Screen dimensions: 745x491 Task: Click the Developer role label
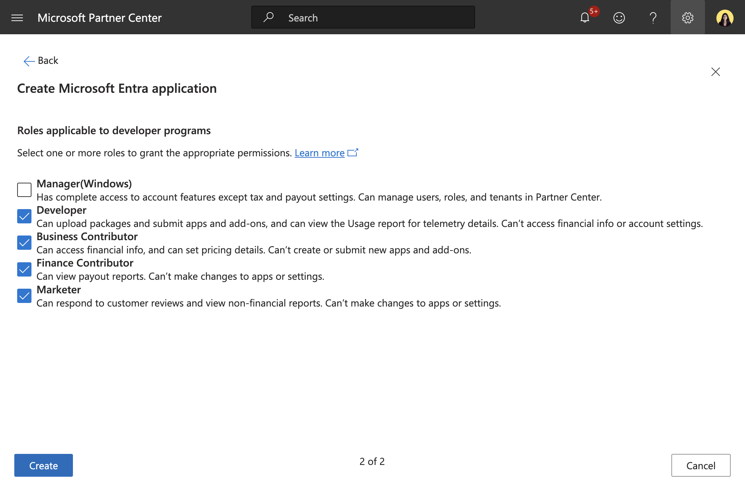tap(61, 210)
